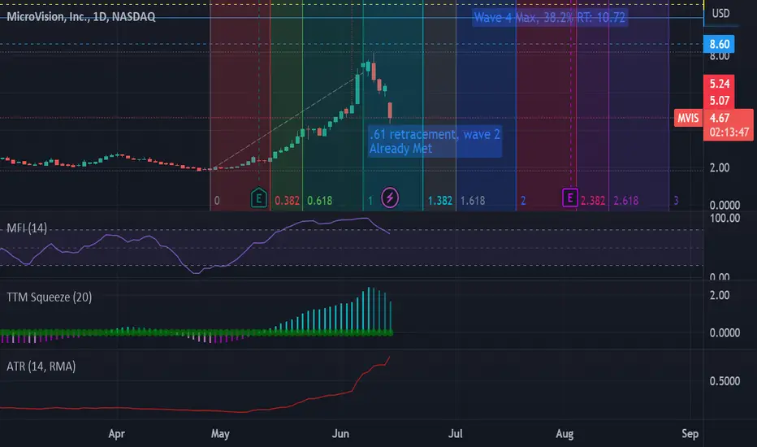Click the 2.618 Fibonacci time zone label
The height and width of the screenshot is (447, 757).
coord(625,201)
